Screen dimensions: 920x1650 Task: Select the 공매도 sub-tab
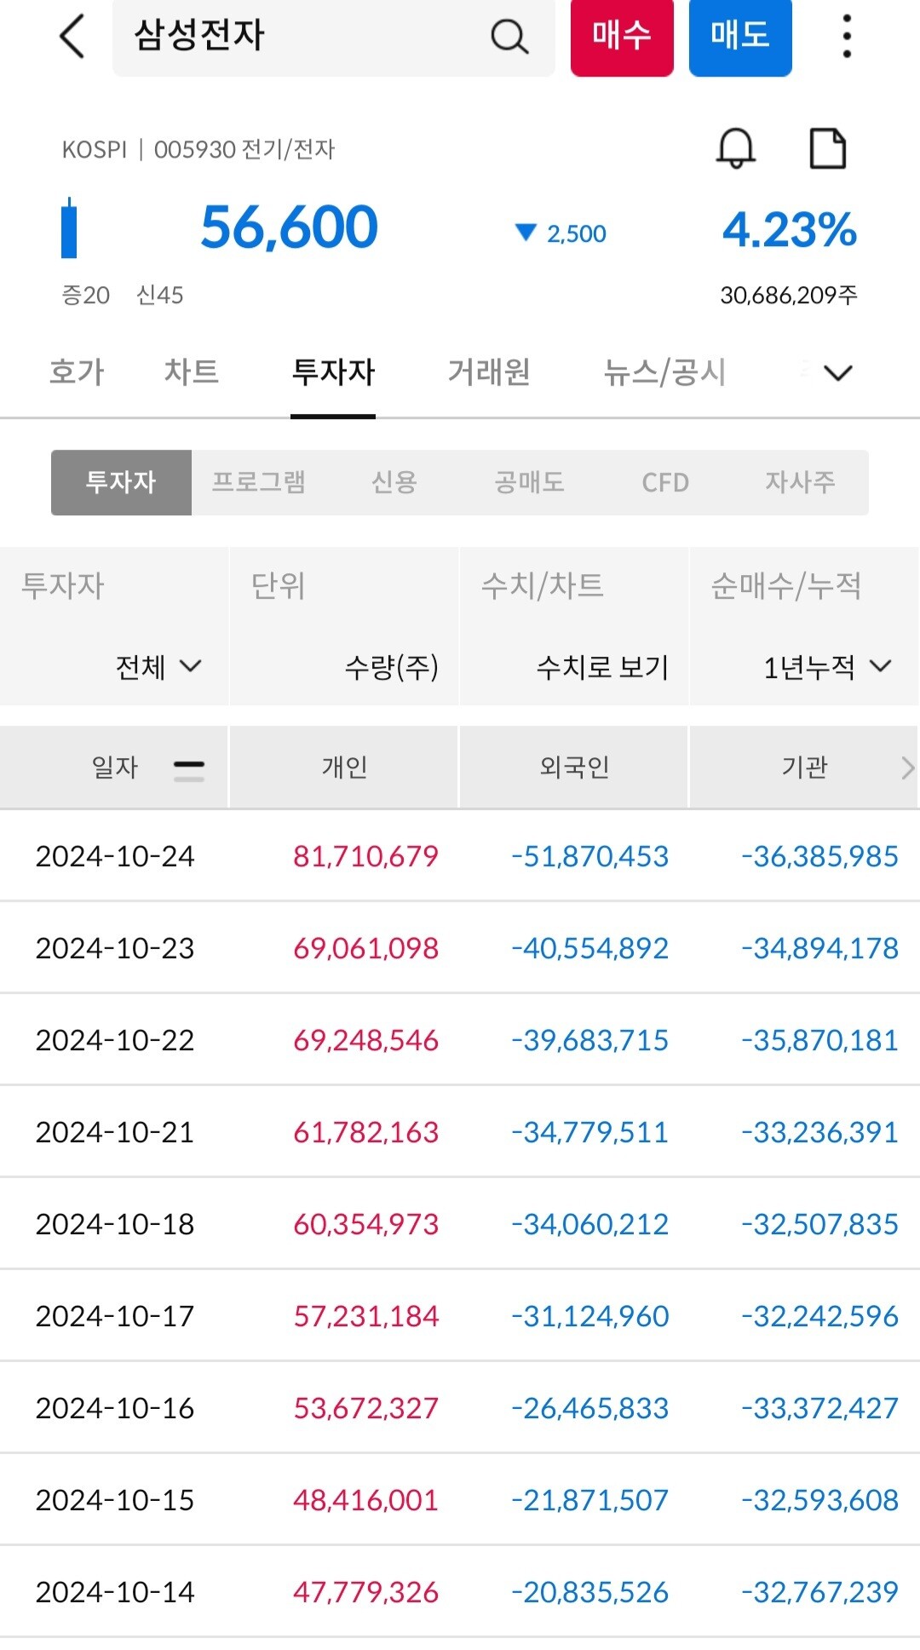(x=529, y=482)
